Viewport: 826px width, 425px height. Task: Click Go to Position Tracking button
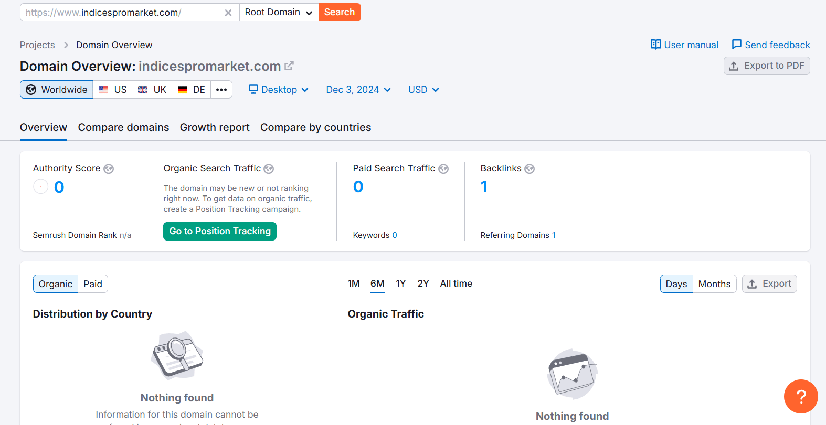coord(220,231)
